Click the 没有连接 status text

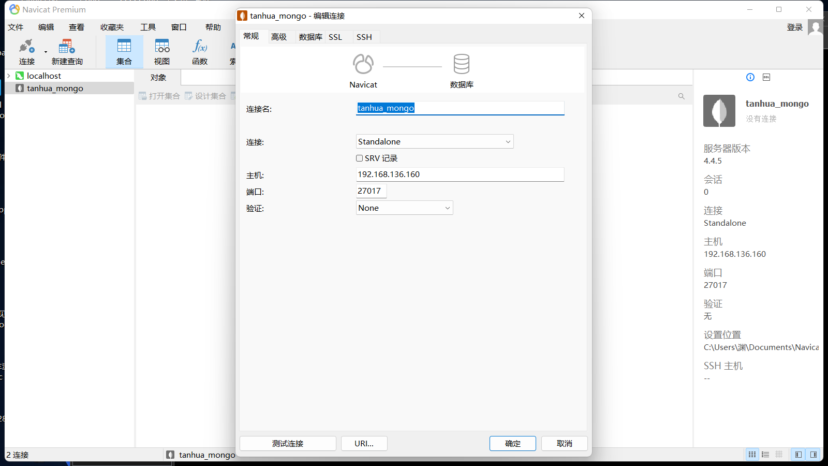(761, 119)
